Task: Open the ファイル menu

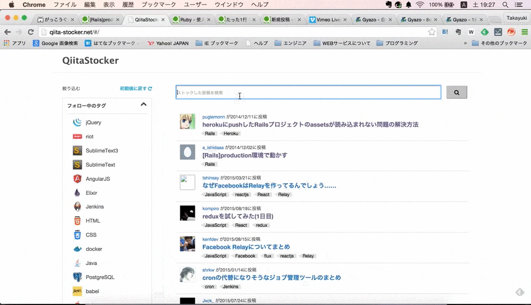Action: pos(65,5)
